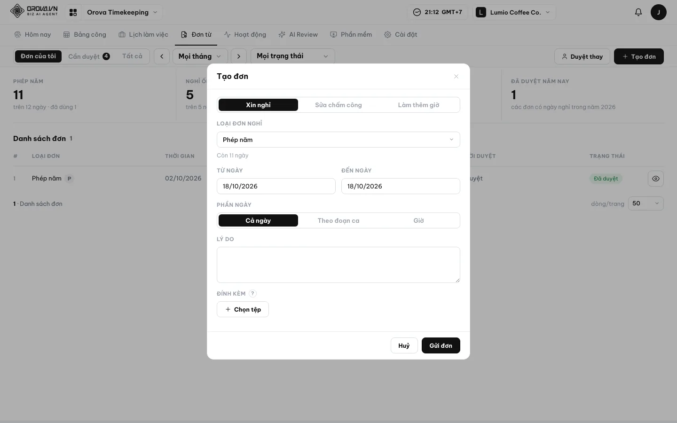The width and height of the screenshot is (677, 423).
Task: Click the app grid icon beside Orova Timekeeping
Action: point(73,12)
